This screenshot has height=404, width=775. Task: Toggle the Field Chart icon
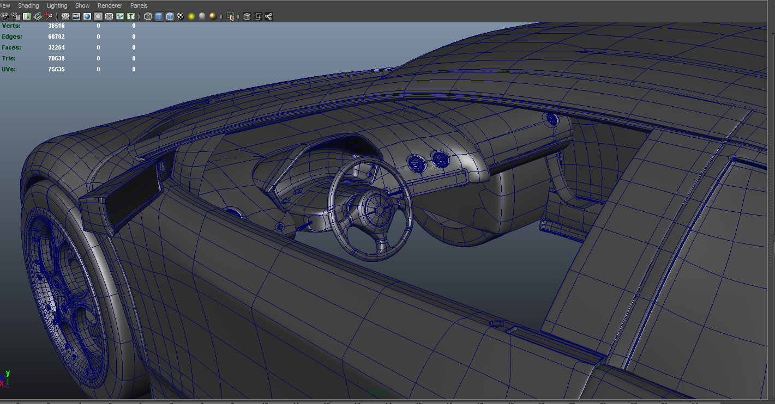tap(109, 16)
